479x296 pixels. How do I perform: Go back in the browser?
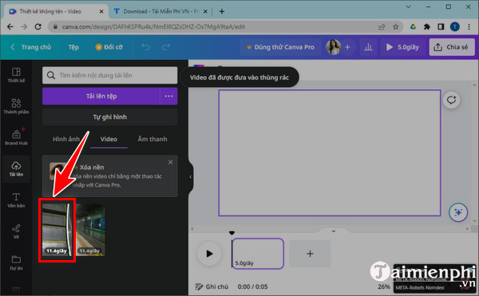pos(10,27)
